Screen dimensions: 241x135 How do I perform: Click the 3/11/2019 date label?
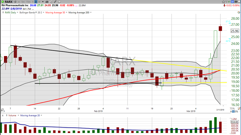(220, 110)
